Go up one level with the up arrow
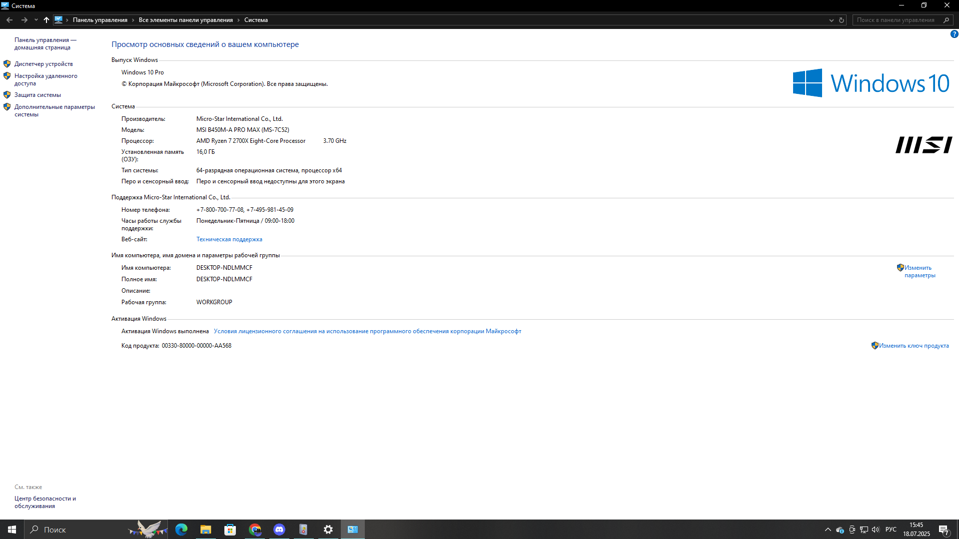959x539 pixels. point(46,20)
